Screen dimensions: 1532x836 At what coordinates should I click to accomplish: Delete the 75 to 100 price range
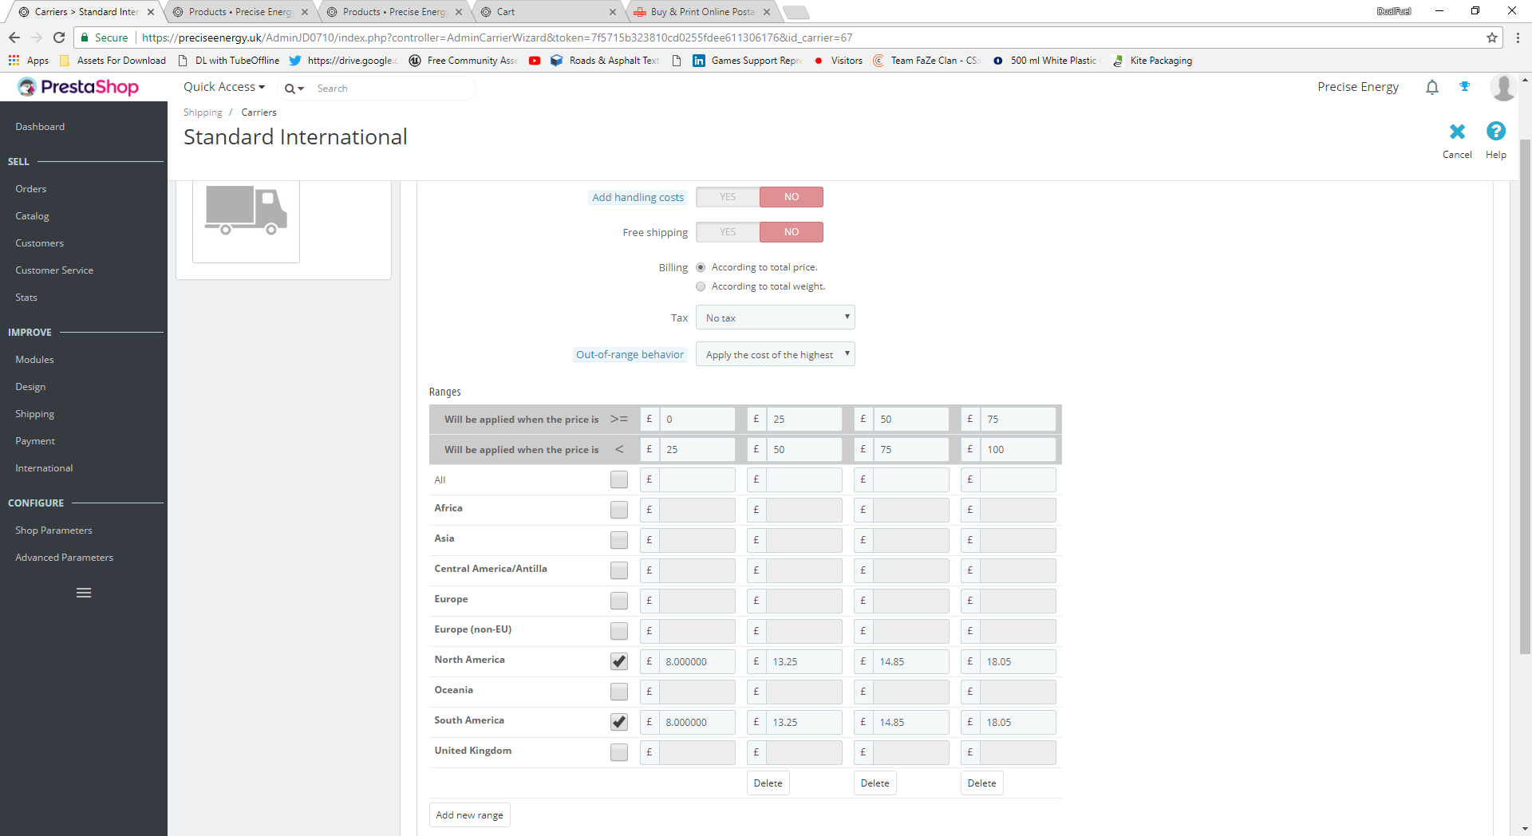[x=981, y=783]
